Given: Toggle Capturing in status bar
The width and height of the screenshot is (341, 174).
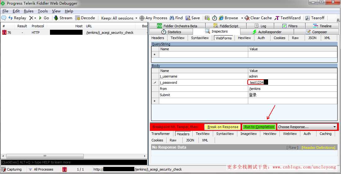Looking at the screenshot, I should [x=11, y=169].
